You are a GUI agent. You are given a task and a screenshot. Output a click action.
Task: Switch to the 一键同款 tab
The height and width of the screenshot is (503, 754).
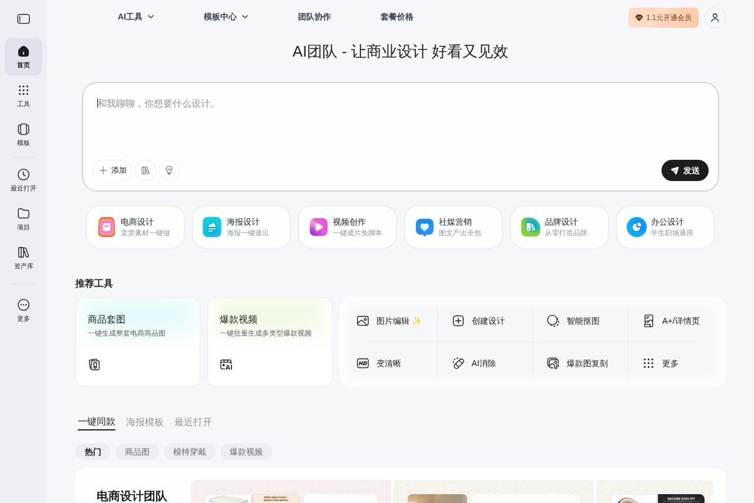97,422
